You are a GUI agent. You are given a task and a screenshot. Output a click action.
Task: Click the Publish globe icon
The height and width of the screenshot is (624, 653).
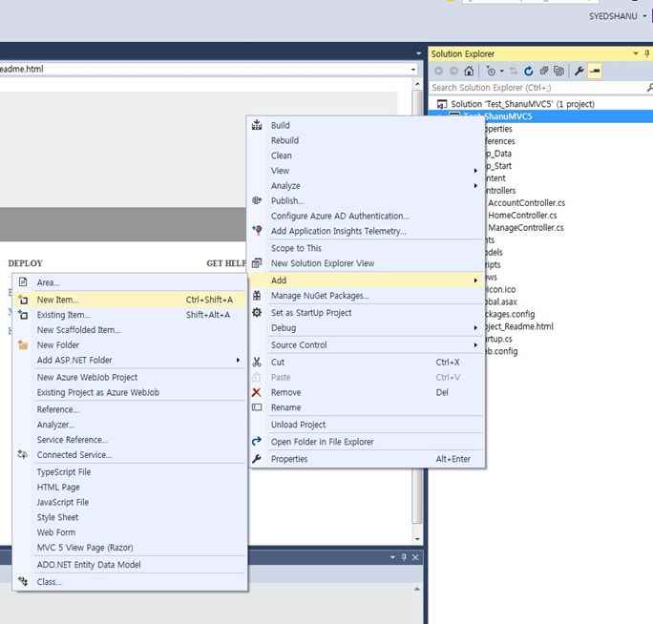pos(257,200)
